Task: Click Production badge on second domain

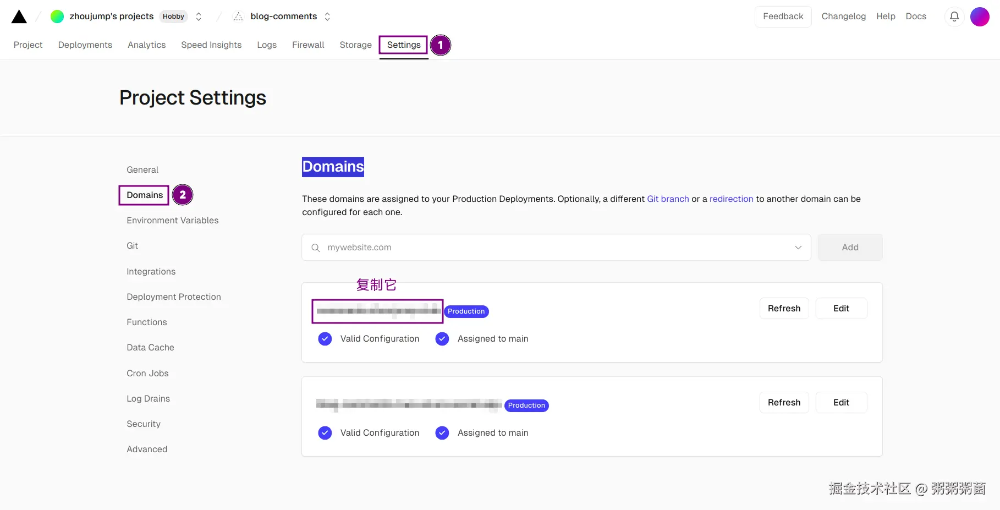Action: [526, 405]
